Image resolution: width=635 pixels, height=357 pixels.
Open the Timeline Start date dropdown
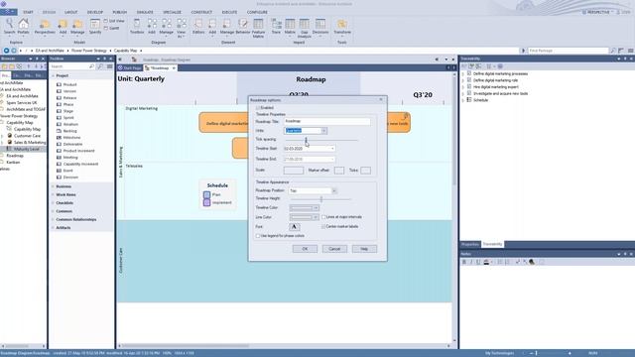(332, 149)
